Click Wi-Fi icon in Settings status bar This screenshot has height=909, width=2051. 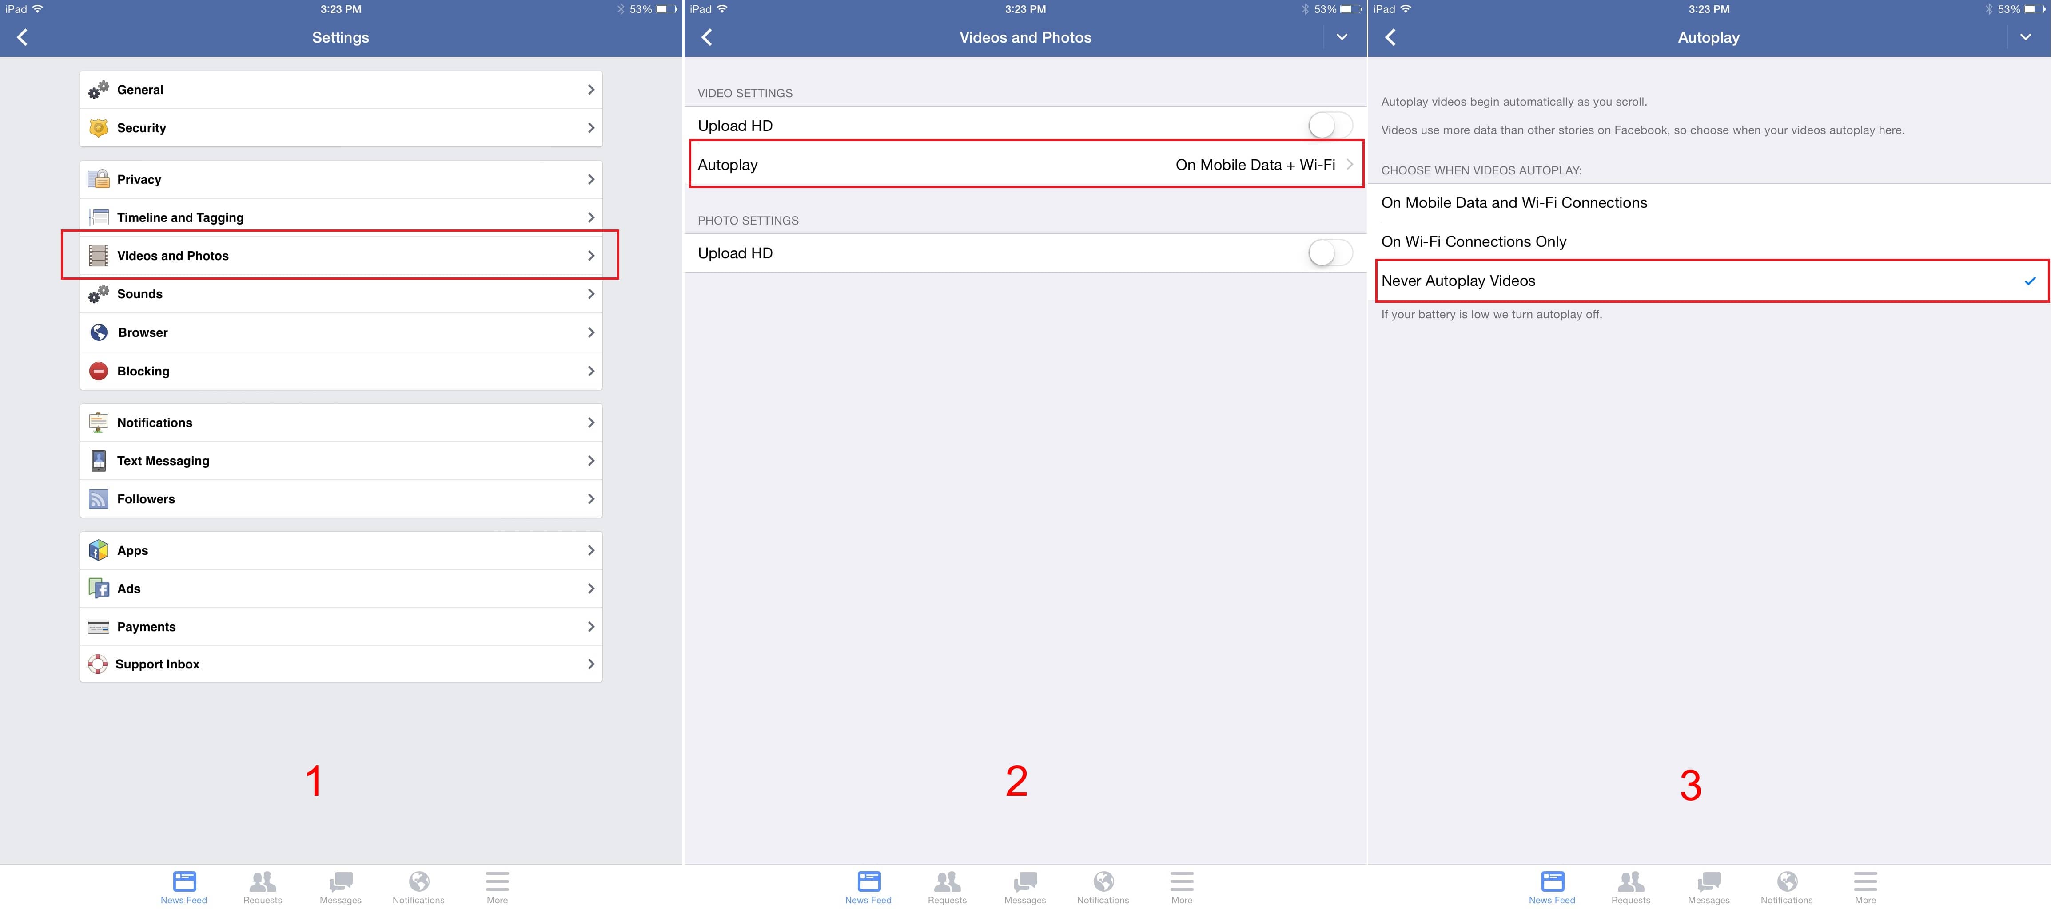pyautogui.click(x=37, y=10)
